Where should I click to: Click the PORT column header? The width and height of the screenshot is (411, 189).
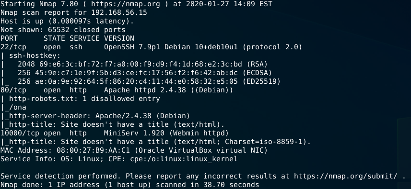tap(9, 38)
